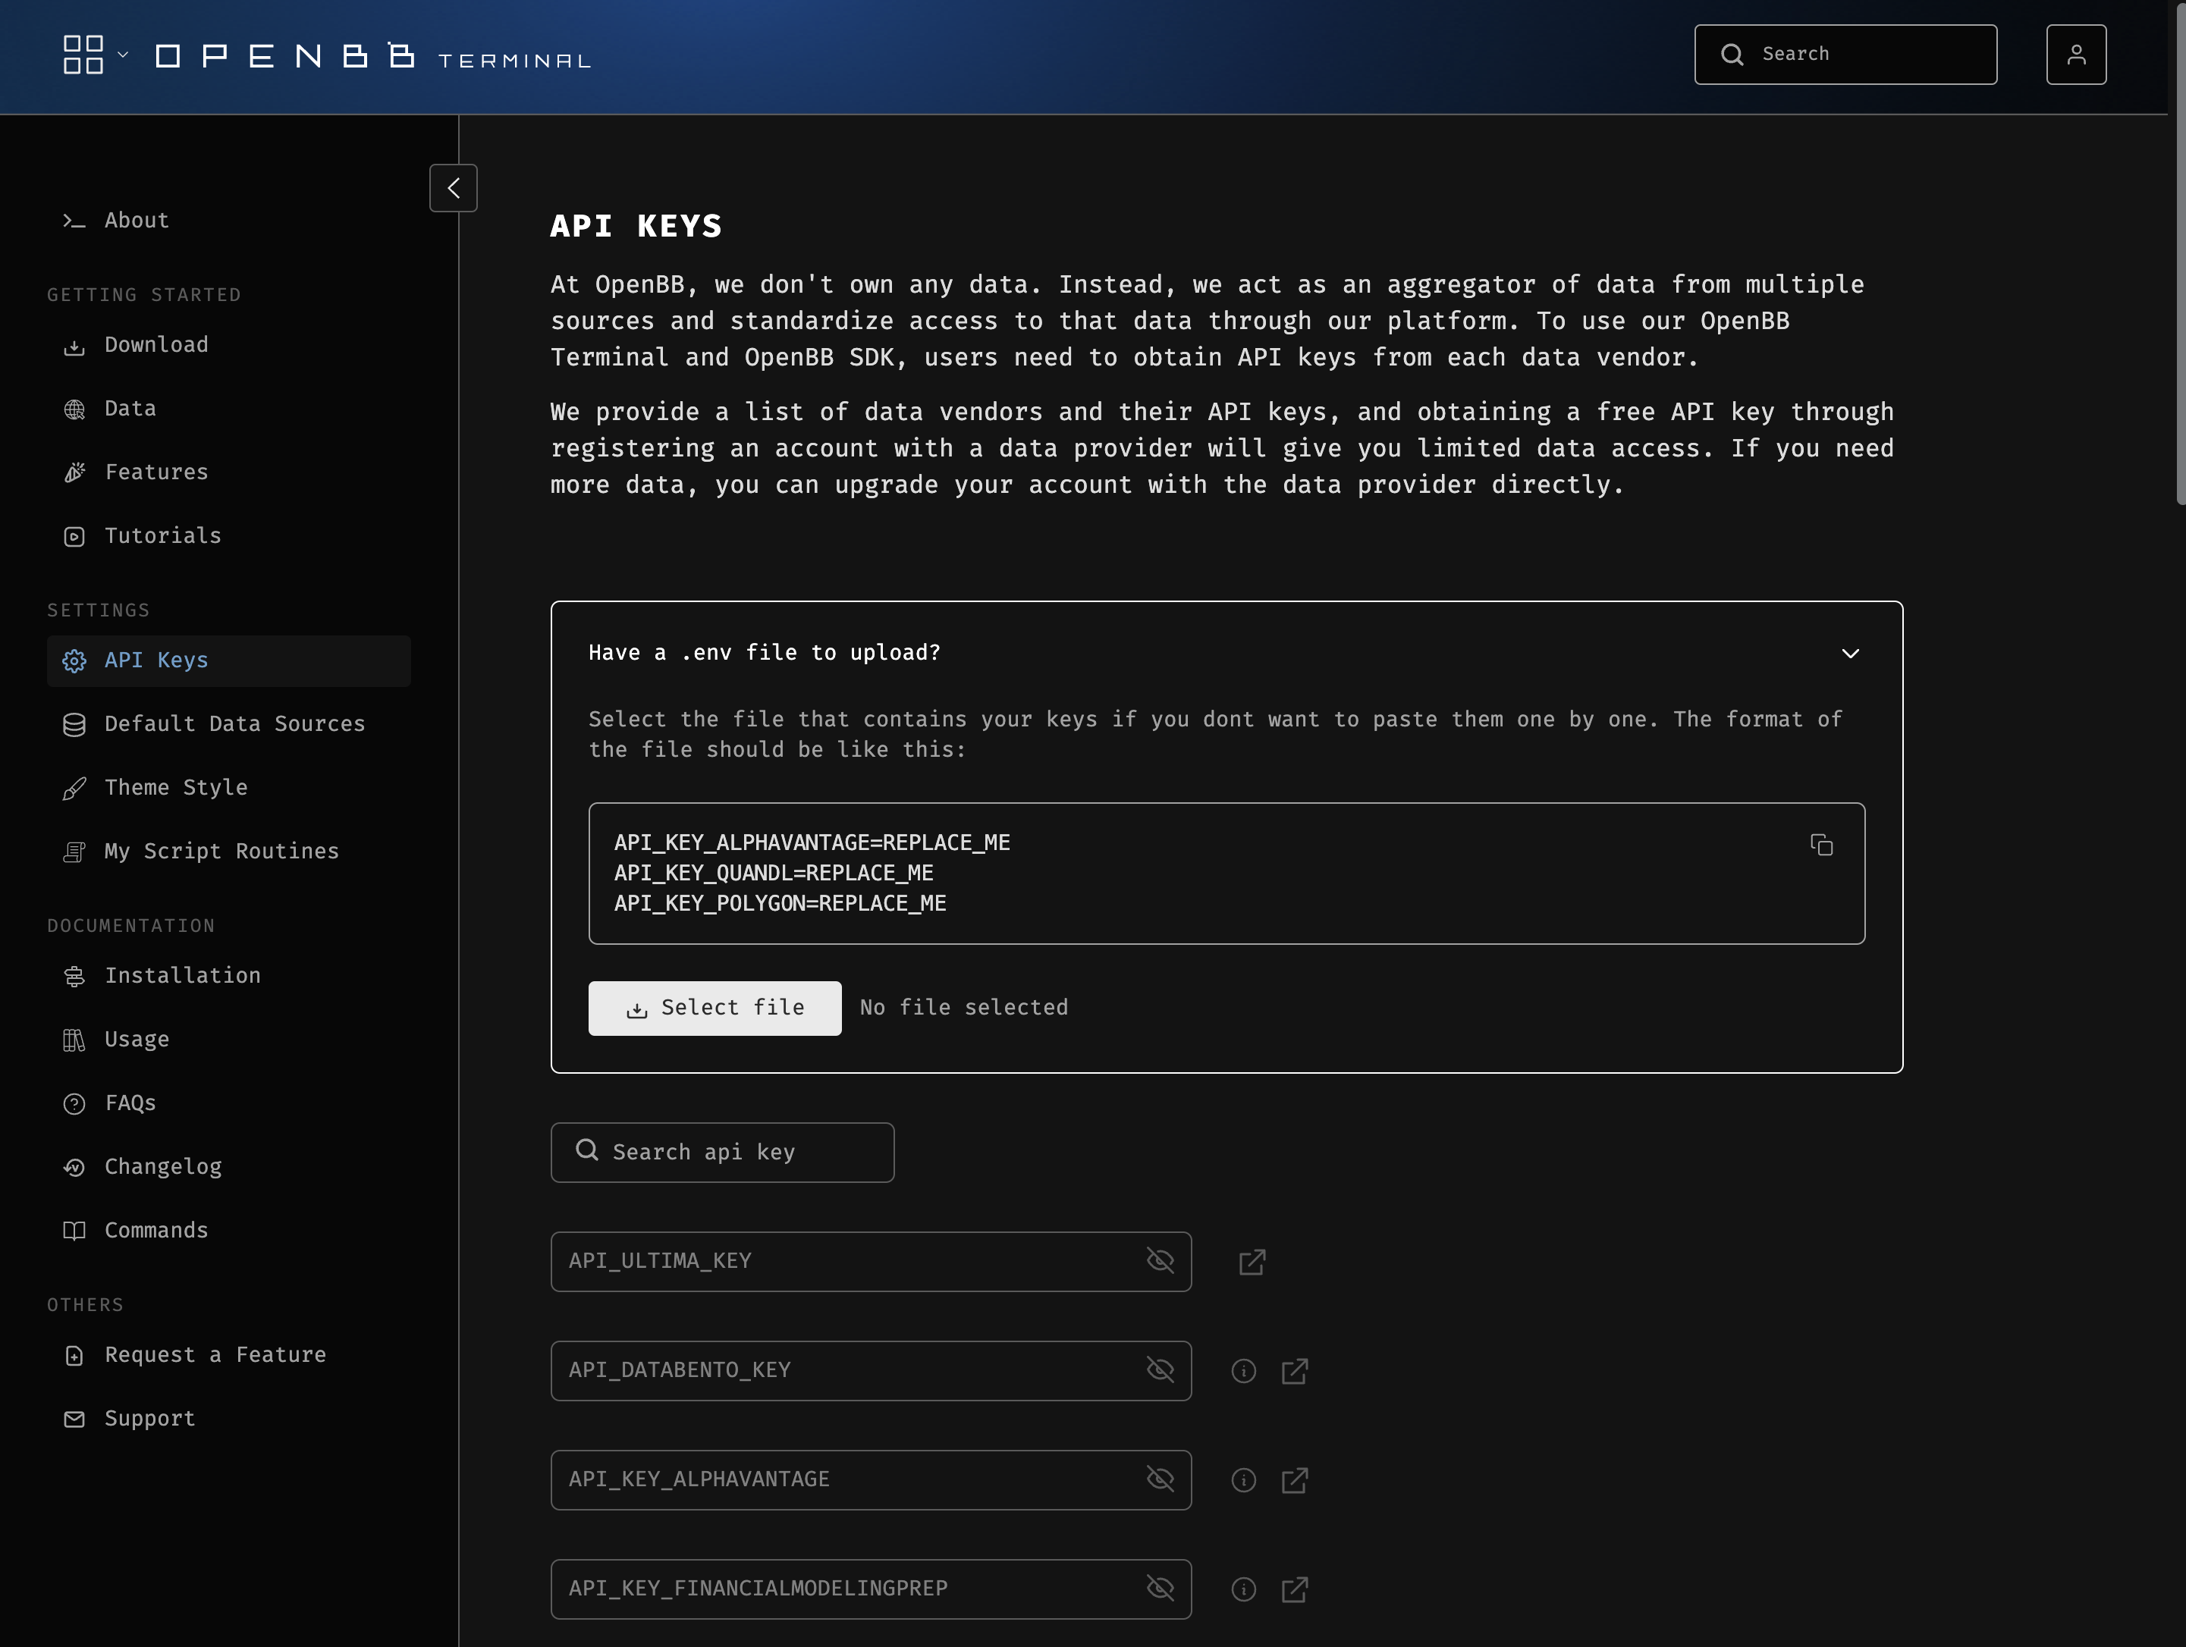Open external link for API_KEY_ALPHAVANTAGE
This screenshot has height=1647, width=2186.
click(x=1295, y=1480)
